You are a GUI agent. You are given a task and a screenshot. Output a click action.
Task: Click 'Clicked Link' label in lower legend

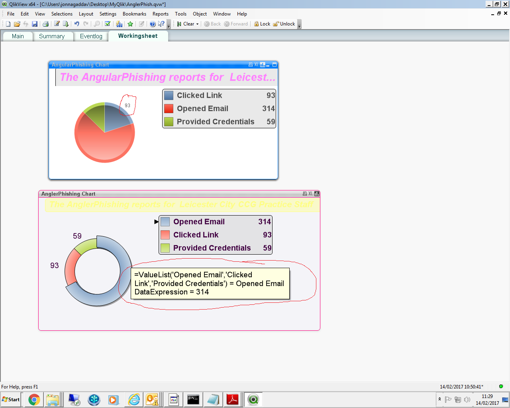tap(196, 235)
